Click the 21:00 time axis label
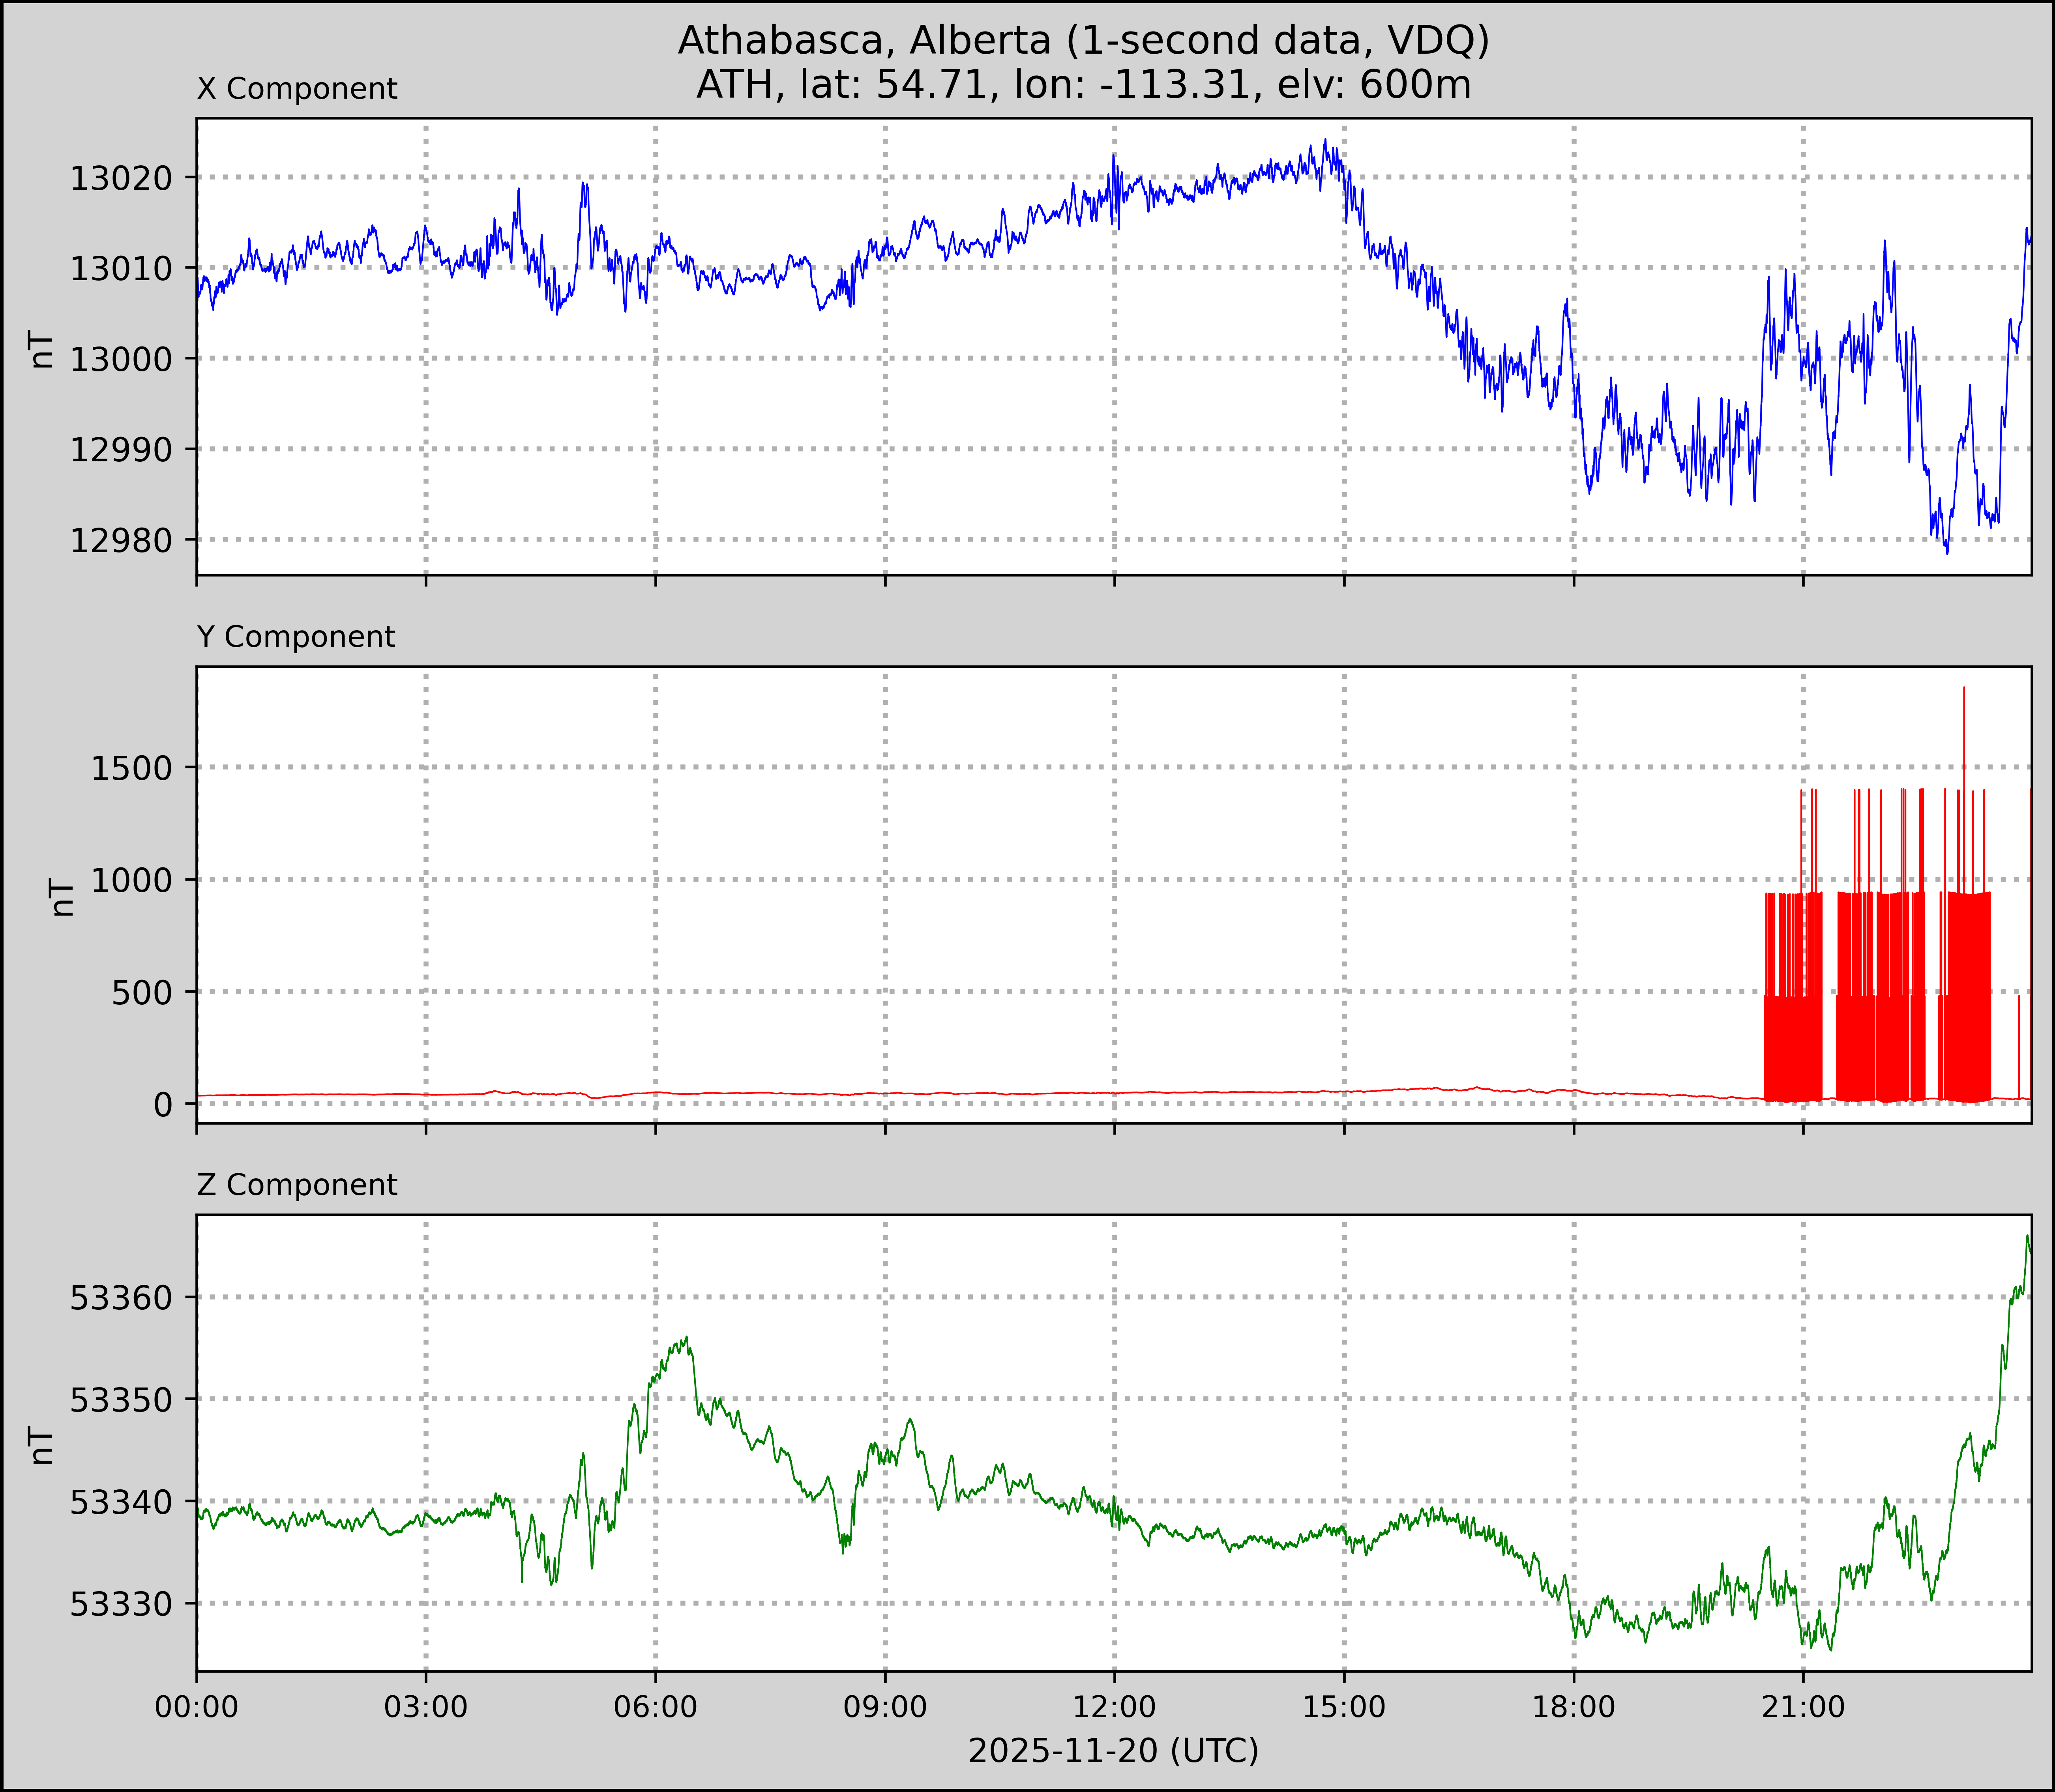This screenshot has width=2055, height=1792. pyautogui.click(x=1803, y=1707)
